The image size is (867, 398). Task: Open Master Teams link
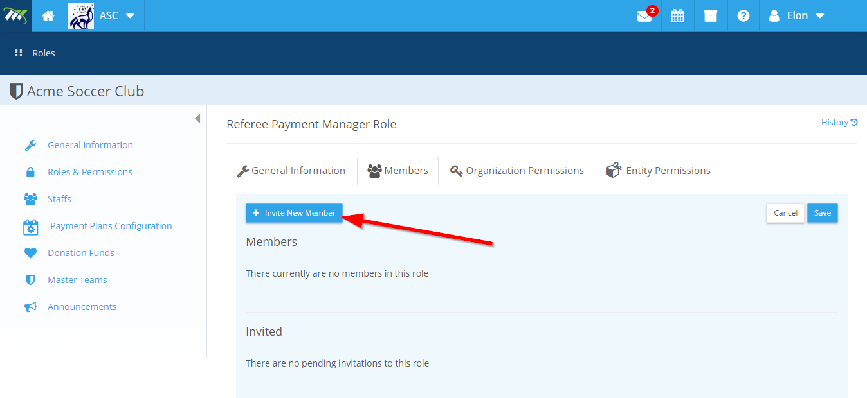[77, 280]
